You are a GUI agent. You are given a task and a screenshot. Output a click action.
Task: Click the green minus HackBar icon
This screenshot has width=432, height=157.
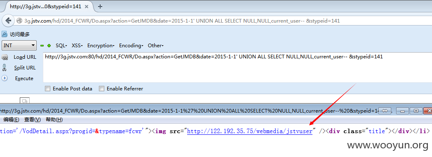tap(42, 46)
